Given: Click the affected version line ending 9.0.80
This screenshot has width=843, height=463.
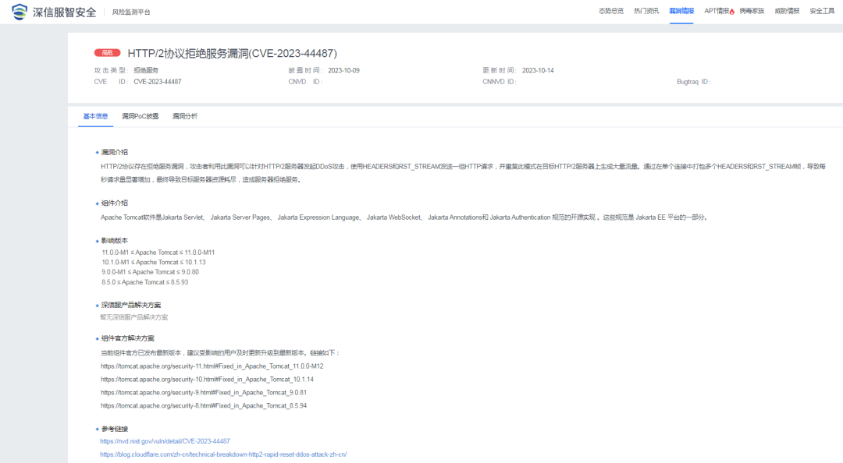Looking at the screenshot, I should click(150, 272).
